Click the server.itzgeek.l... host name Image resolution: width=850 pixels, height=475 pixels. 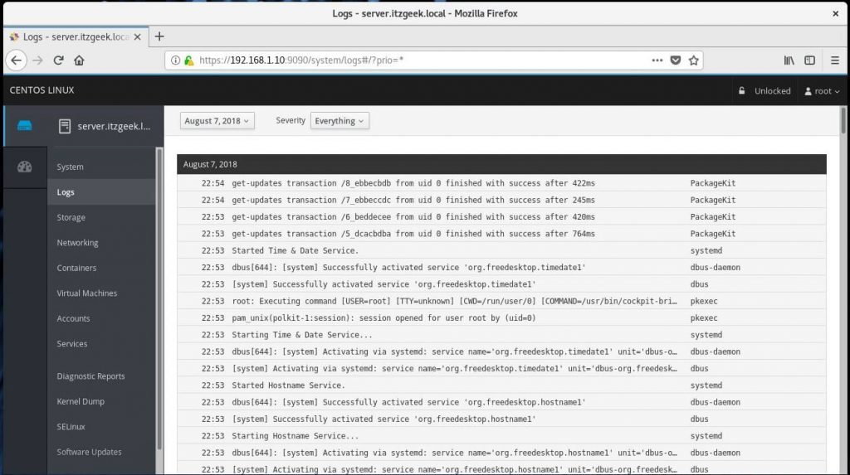click(x=114, y=126)
